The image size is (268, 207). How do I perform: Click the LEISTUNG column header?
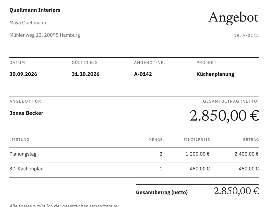(20, 140)
